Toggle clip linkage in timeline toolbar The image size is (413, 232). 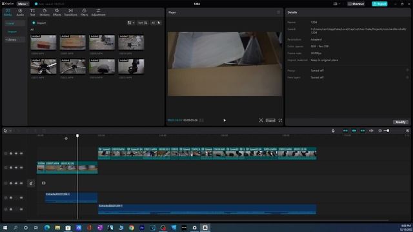363,131
